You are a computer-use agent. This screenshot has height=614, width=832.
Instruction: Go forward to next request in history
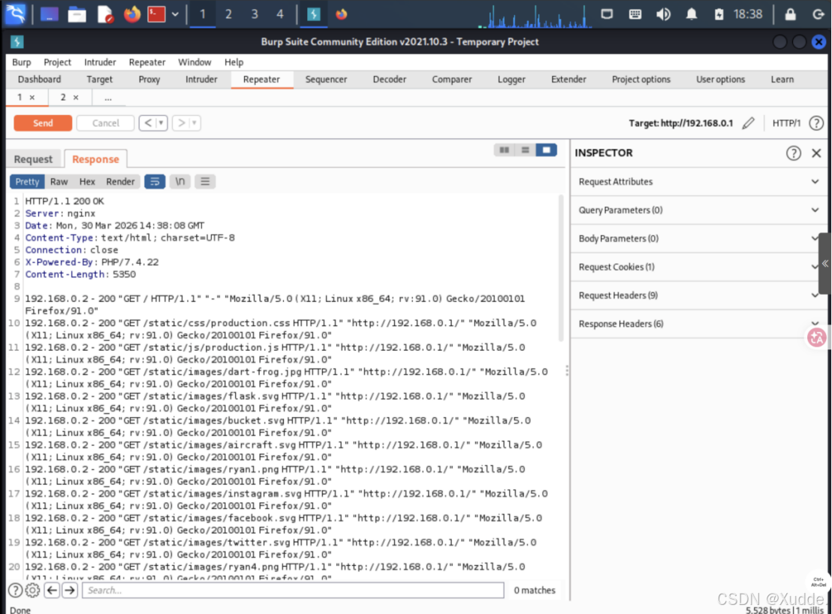pos(182,122)
